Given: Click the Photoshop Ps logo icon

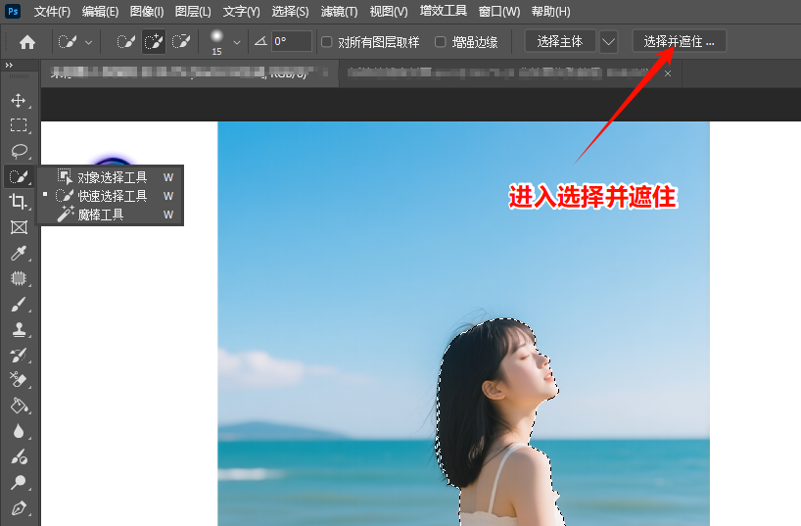Looking at the screenshot, I should click(x=13, y=11).
